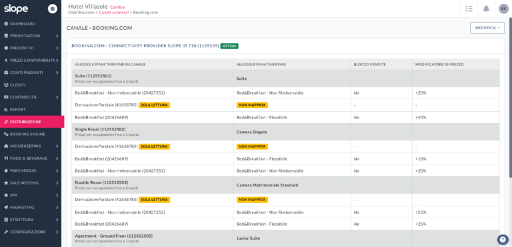Click the Housekeeping house icon
The width and height of the screenshot is (512, 247).
[x=6, y=146]
